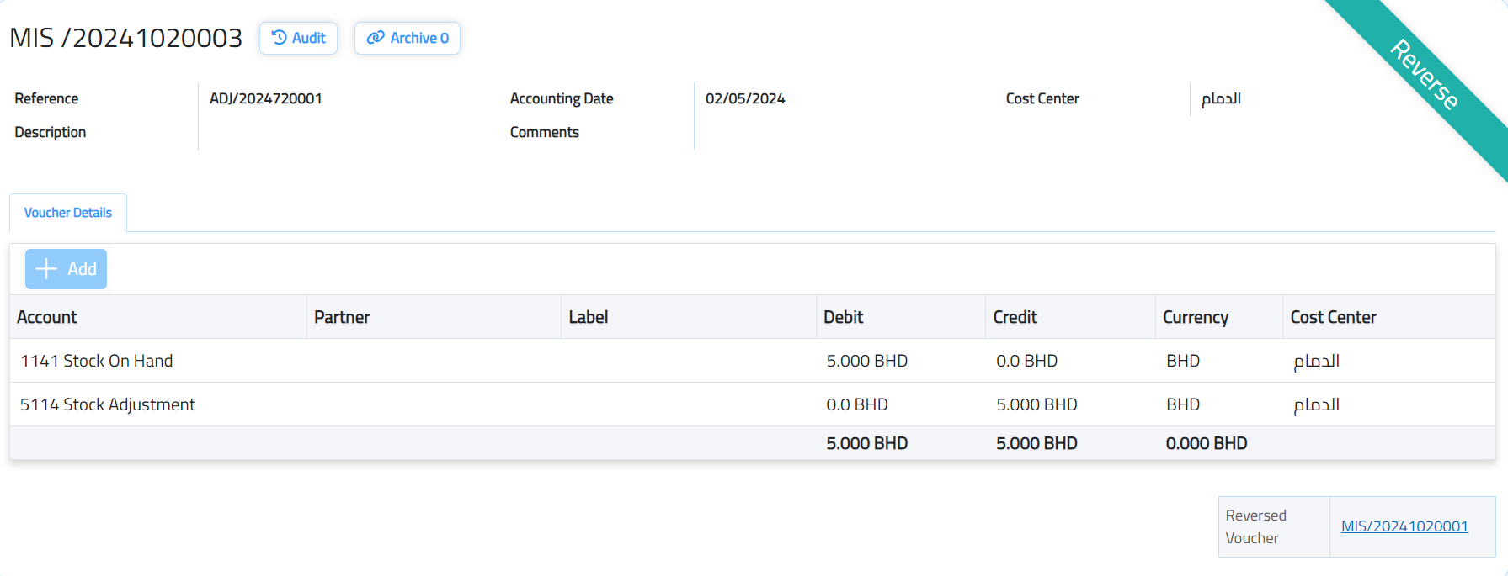The image size is (1508, 576).
Task: Click the Archive link icon
Action: coord(376,38)
